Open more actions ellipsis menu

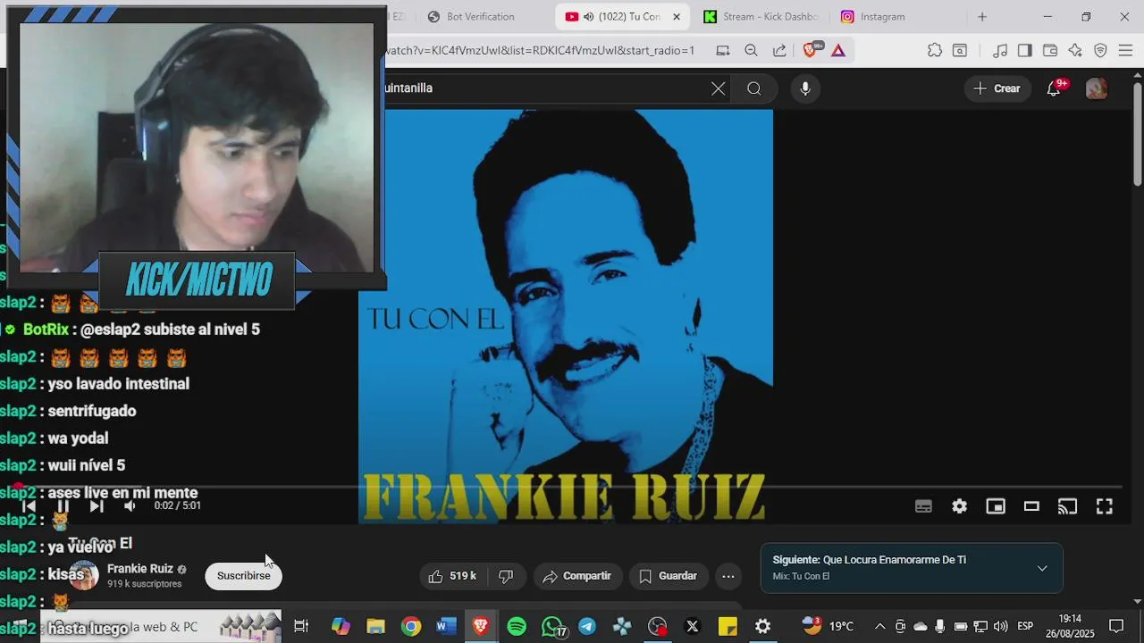coord(728,576)
